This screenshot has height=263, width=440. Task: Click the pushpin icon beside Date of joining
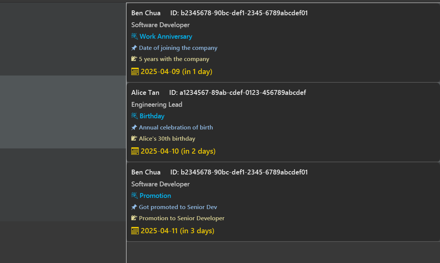(x=134, y=48)
